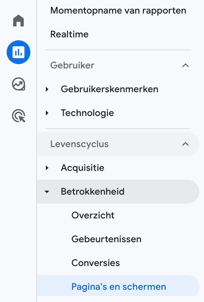Click the Gebruiker section header
This screenshot has width=204, height=302.
(72, 65)
